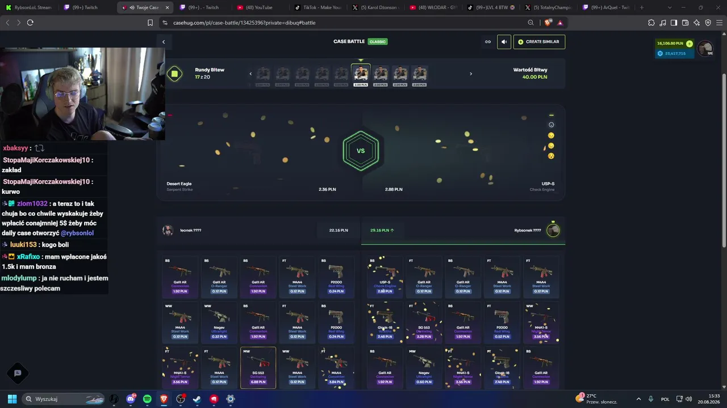The width and height of the screenshot is (727, 408).
Task: Open the taskbar volume control
Action: [x=688, y=399]
